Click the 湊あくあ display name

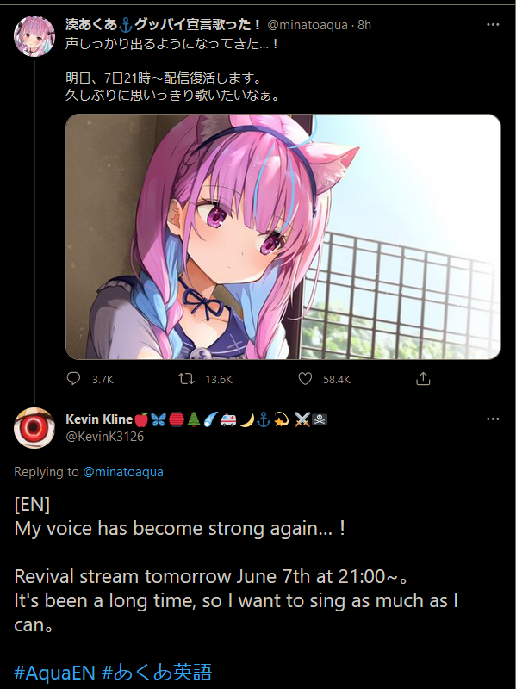(x=163, y=25)
